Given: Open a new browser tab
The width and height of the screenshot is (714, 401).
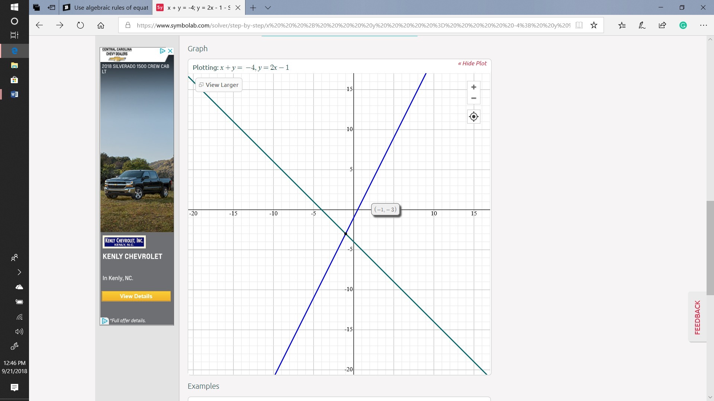Looking at the screenshot, I should coord(253,7).
